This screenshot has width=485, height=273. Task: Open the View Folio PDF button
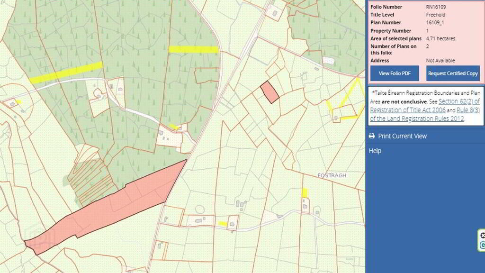pos(395,73)
